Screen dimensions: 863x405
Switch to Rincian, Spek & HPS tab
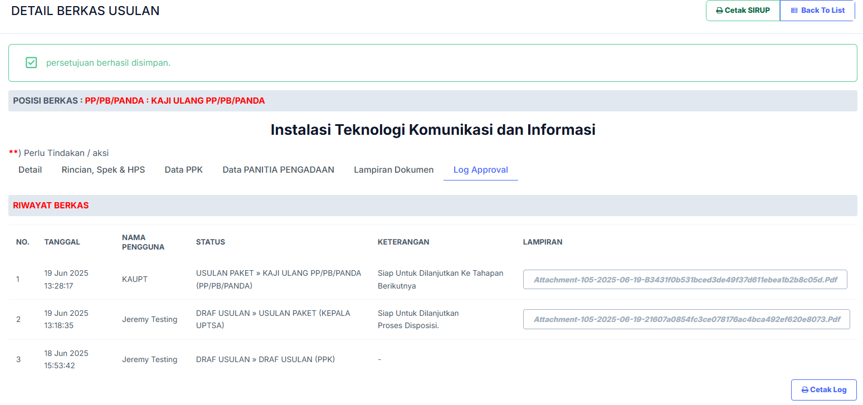tap(103, 170)
